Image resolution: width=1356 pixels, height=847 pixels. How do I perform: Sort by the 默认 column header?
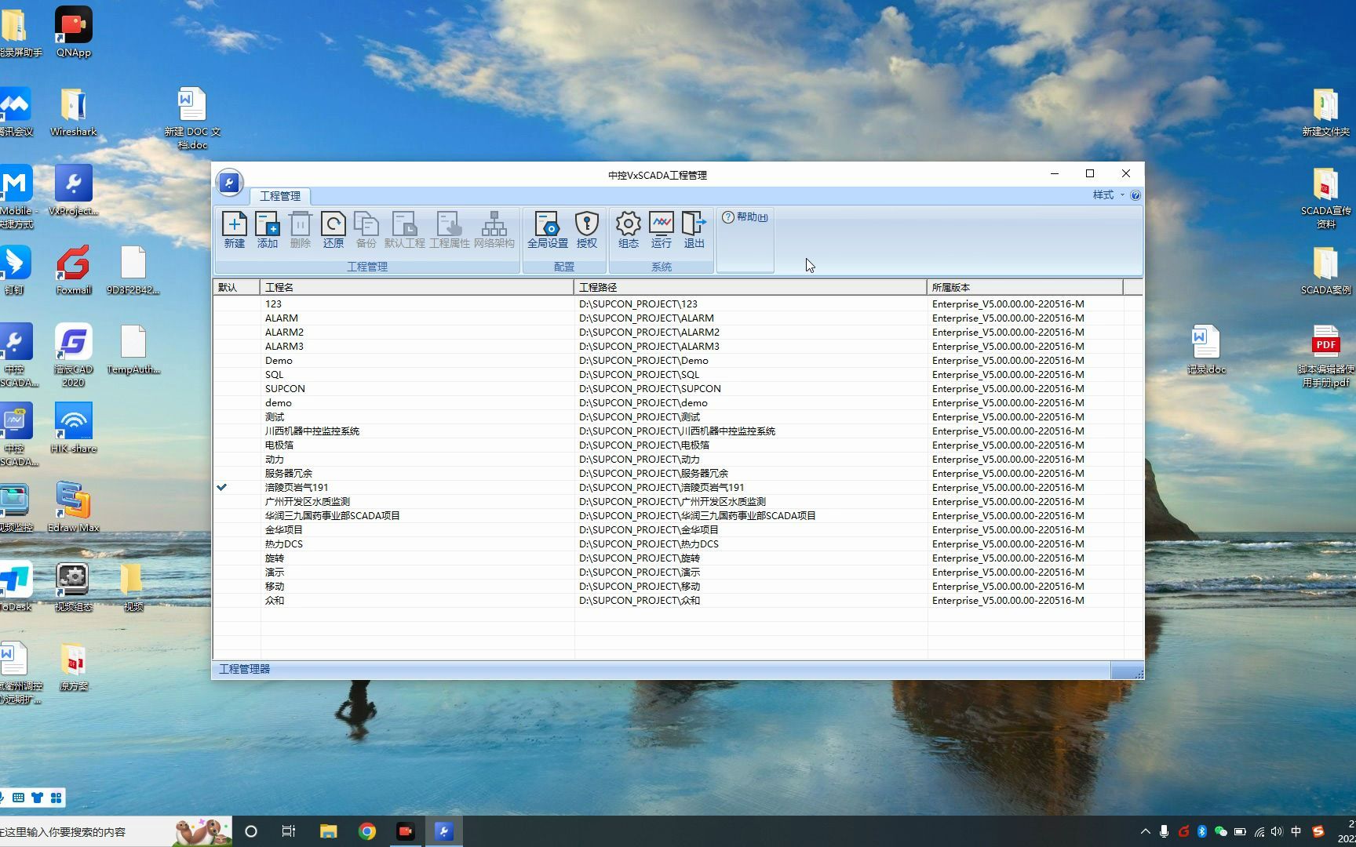[x=236, y=287]
